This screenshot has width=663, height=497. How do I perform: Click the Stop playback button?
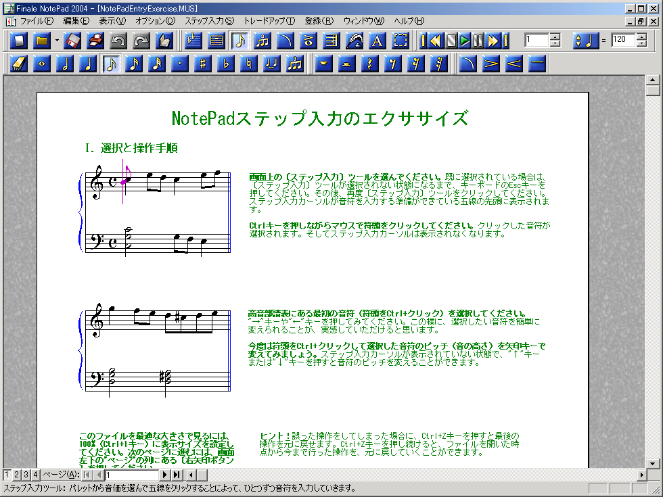point(451,41)
